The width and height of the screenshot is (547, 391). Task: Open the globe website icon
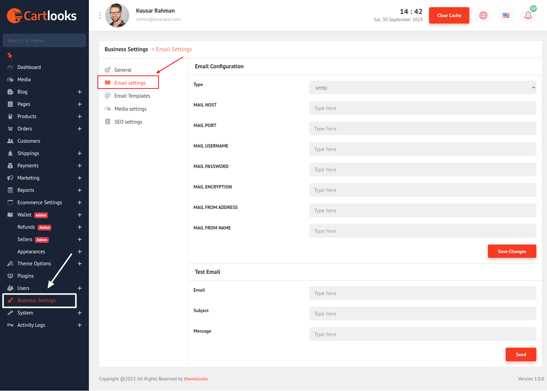(483, 15)
